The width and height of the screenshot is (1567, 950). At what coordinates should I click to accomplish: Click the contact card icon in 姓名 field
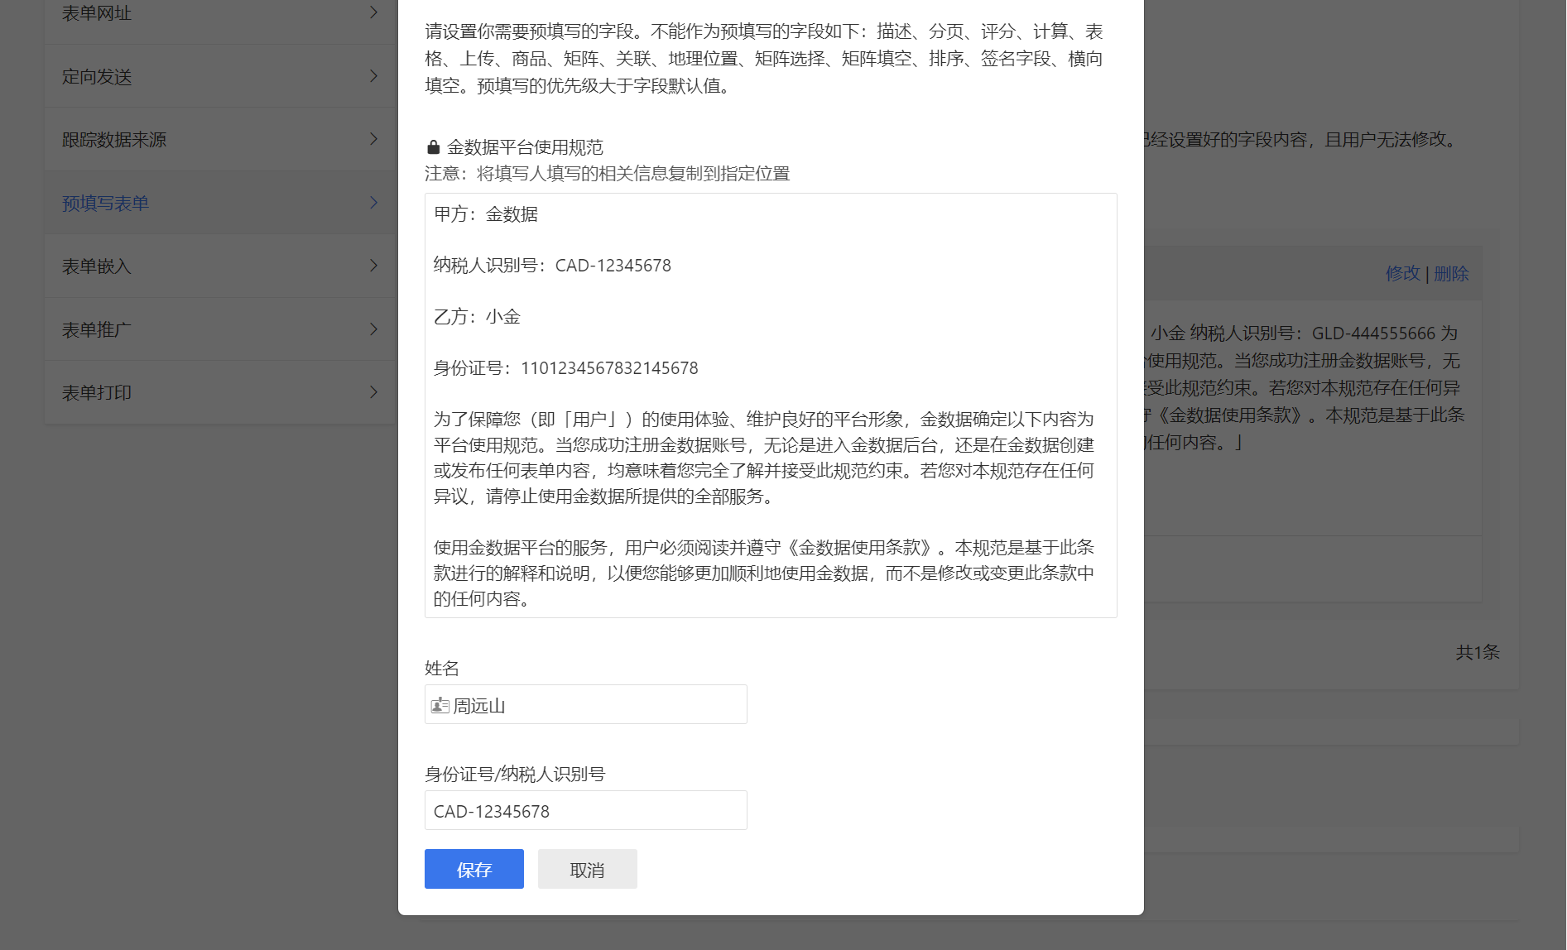pos(440,706)
